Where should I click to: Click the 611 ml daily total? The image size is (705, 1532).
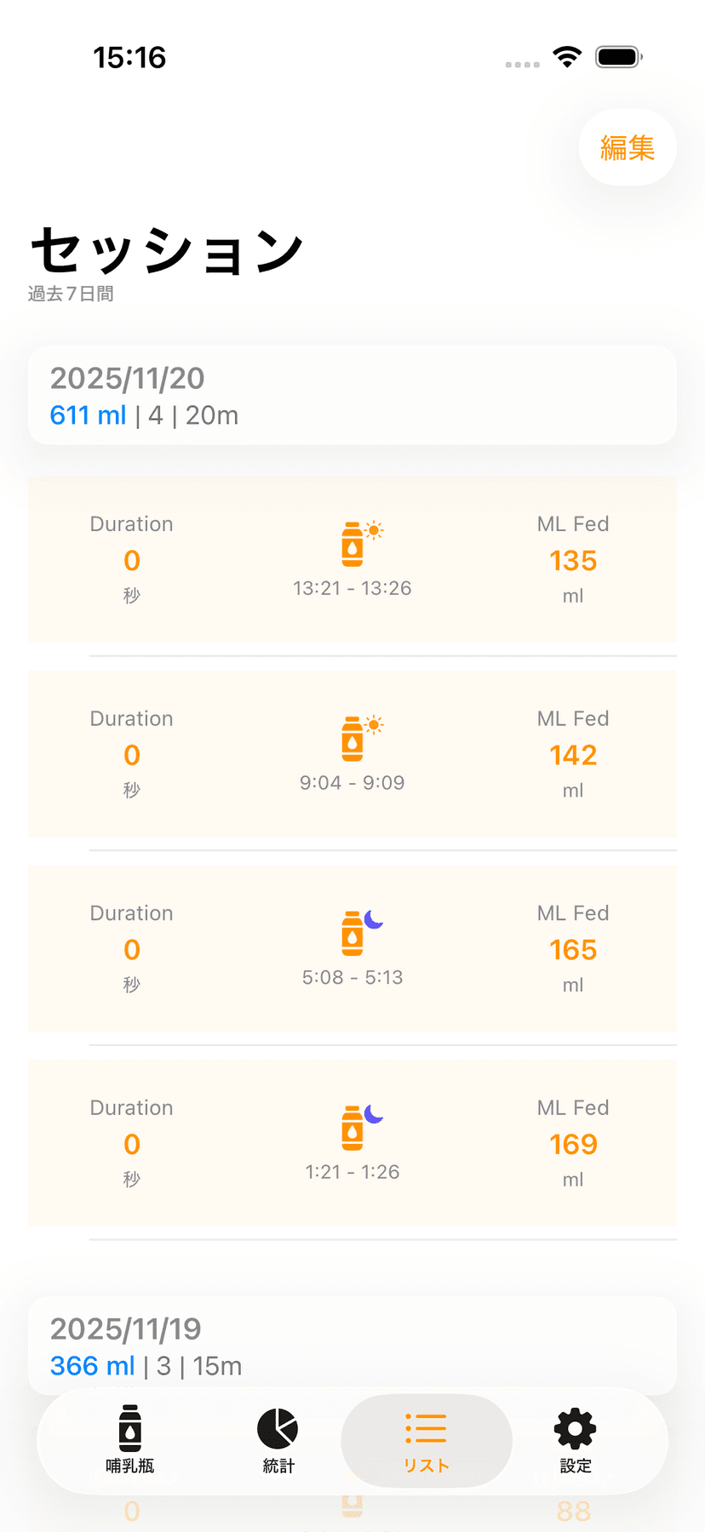click(88, 415)
